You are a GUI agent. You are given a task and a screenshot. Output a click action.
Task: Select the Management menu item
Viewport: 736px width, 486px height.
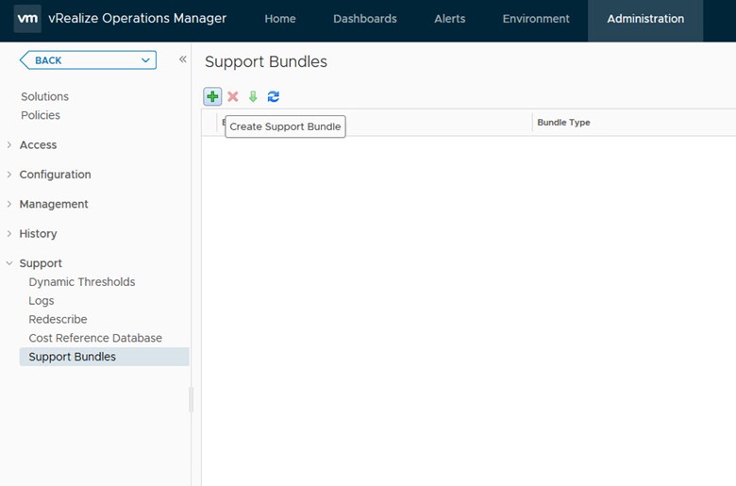tap(54, 204)
